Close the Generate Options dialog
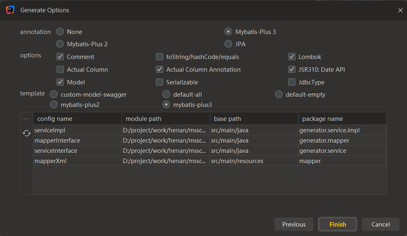 pos(400,10)
